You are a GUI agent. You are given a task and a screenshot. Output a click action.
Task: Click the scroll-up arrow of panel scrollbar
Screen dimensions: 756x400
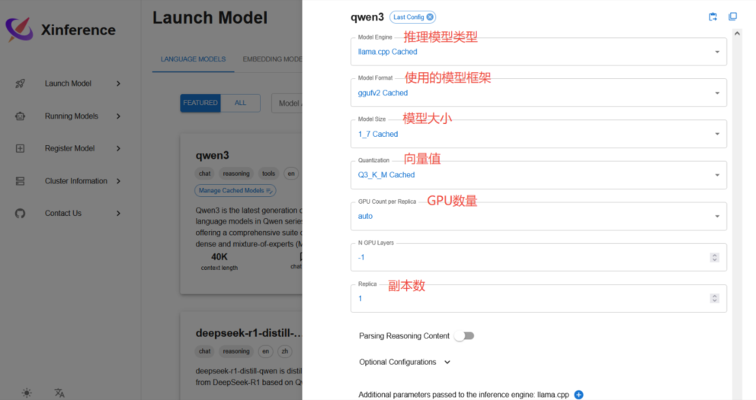[x=737, y=33]
